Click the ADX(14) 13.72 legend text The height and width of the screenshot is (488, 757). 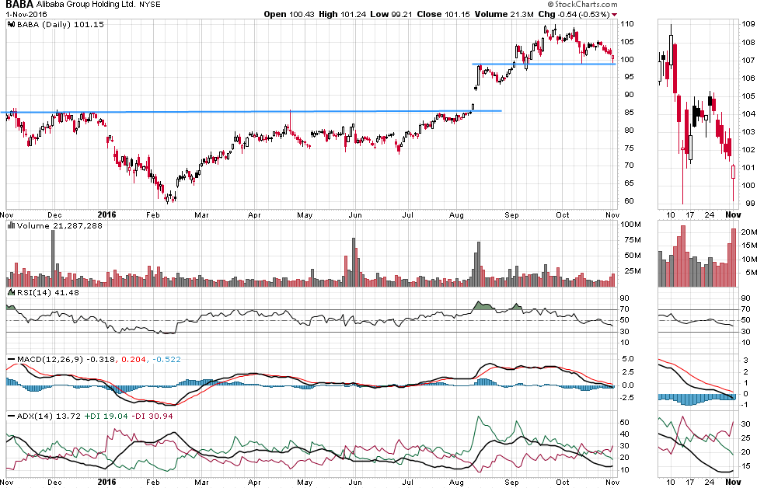[x=49, y=416]
